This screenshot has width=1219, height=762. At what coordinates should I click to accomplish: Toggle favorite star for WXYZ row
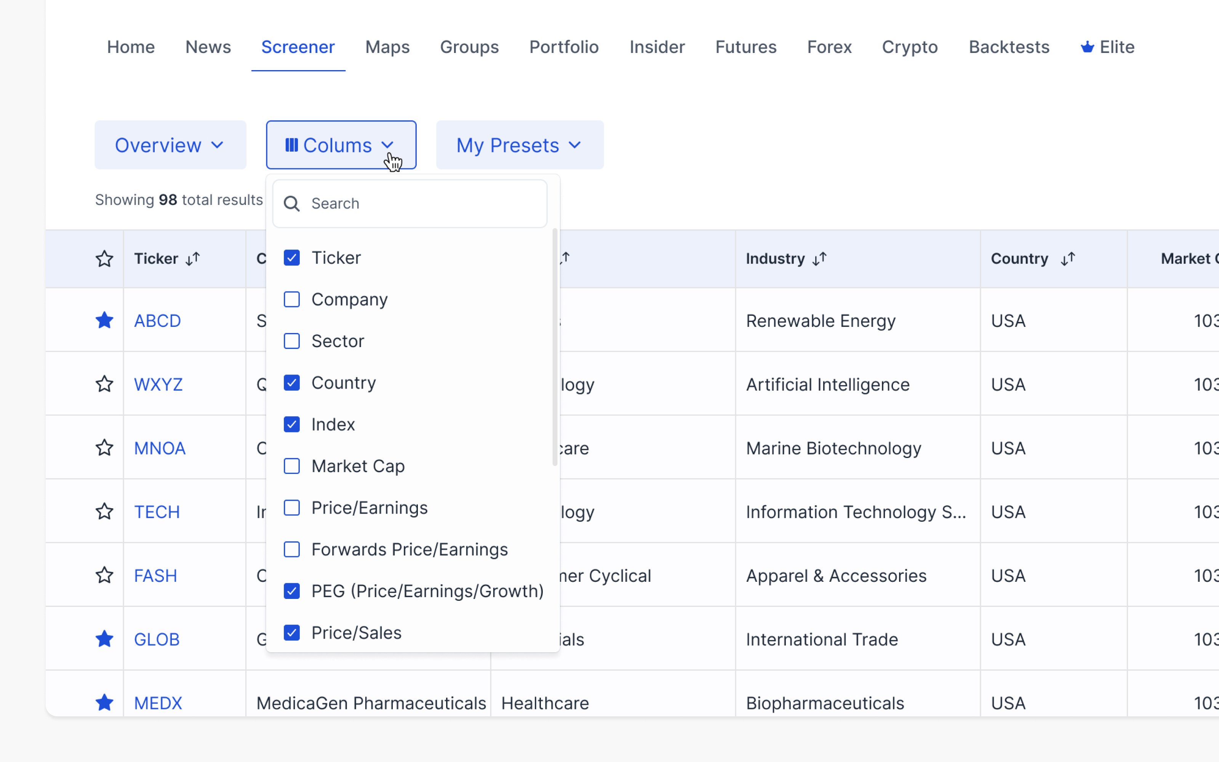(104, 384)
